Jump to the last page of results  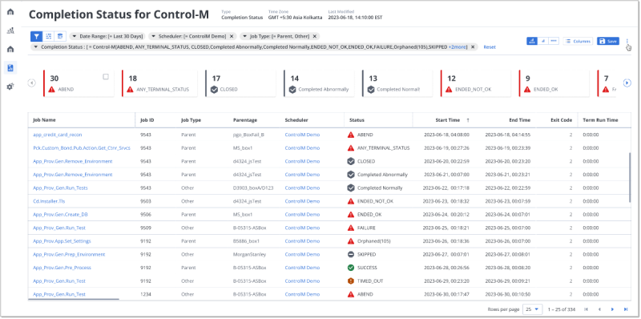626,309
